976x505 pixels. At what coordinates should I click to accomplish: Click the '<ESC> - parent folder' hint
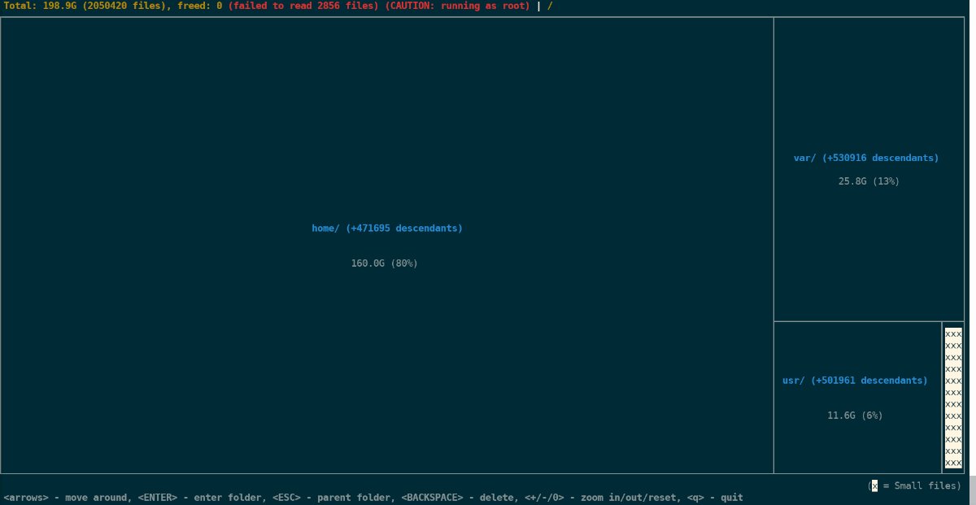click(x=331, y=498)
